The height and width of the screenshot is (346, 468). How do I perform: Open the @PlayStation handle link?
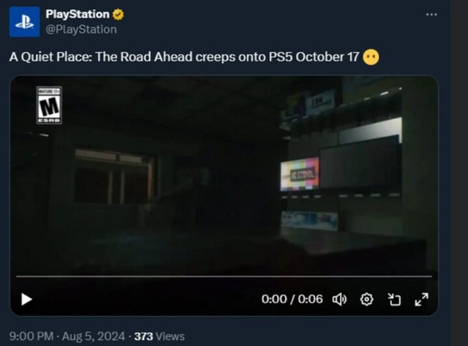coord(81,29)
